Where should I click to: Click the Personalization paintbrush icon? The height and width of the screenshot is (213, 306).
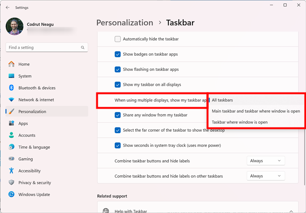click(x=11, y=111)
